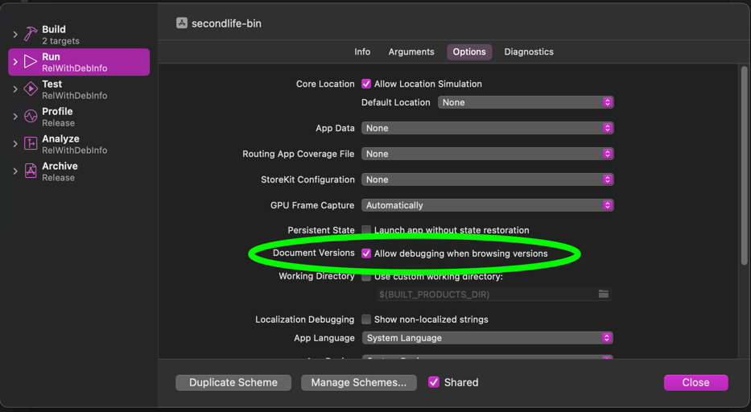Image resolution: width=751 pixels, height=412 pixels.
Task: Click the Archive icon in sidebar
Action: click(x=31, y=171)
